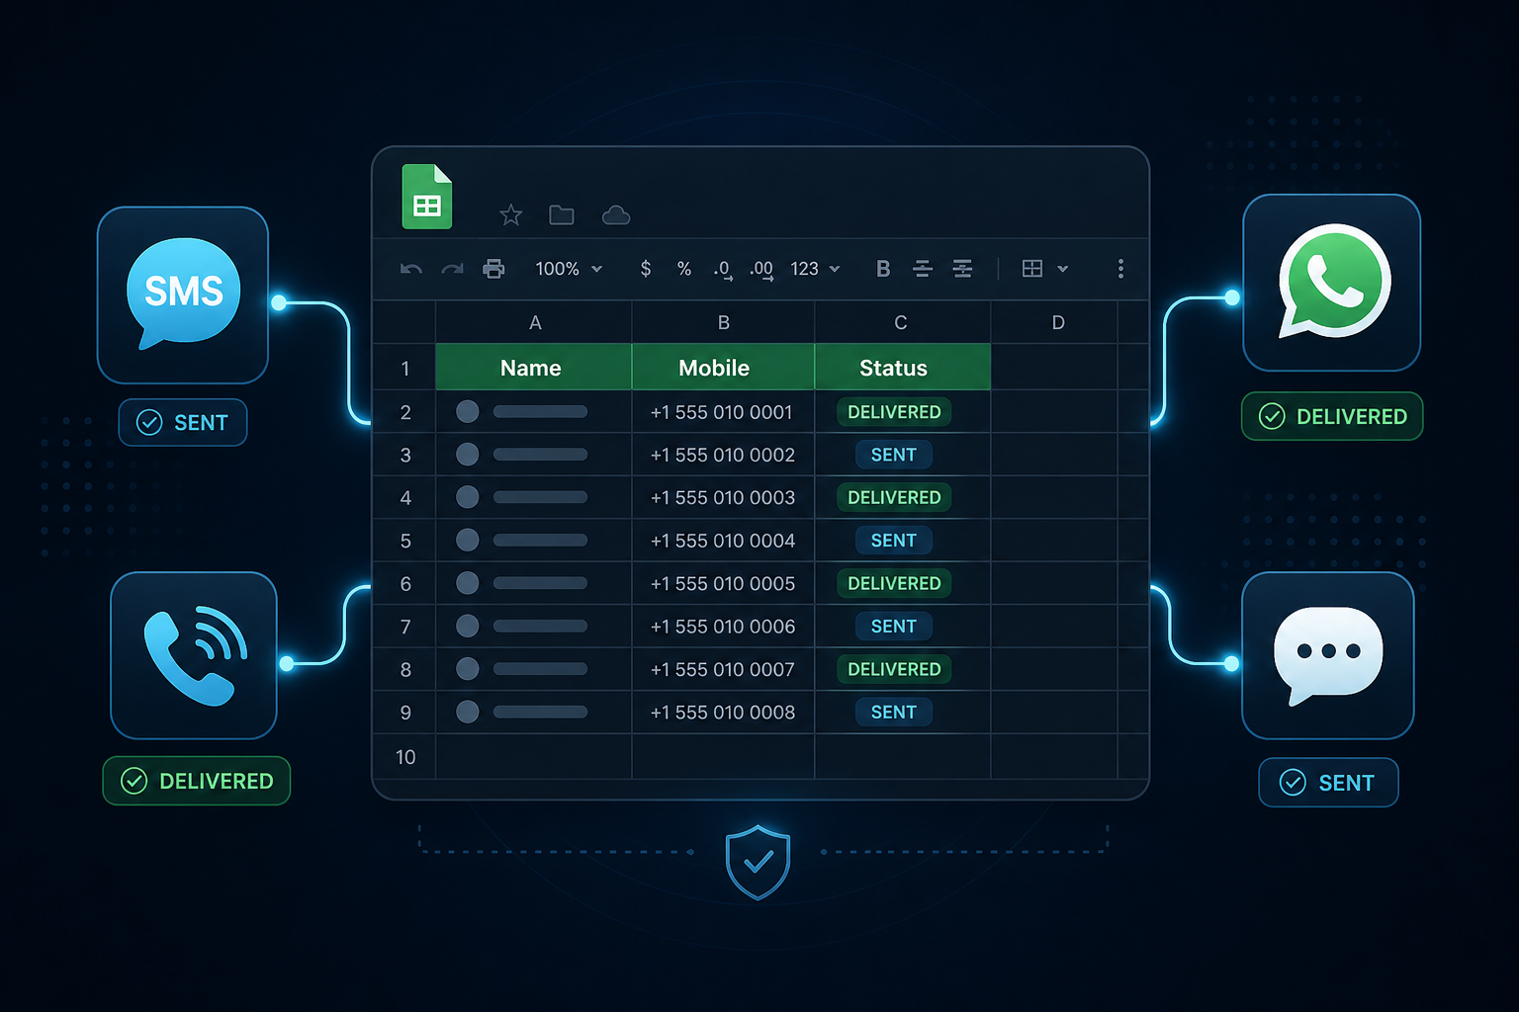Apply cell borders
Screen dimensions: 1519x1012
(x=1032, y=269)
